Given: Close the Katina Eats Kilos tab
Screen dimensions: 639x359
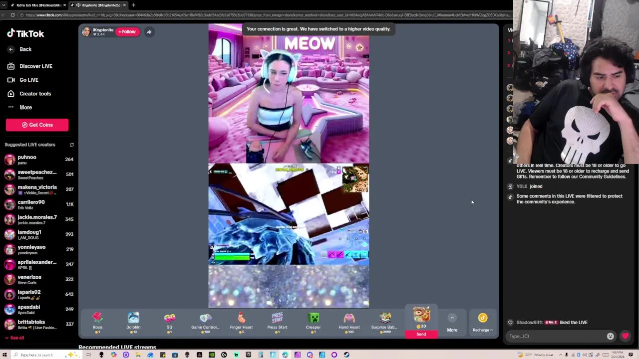Looking at the screenshot, I should pos(64,5).
